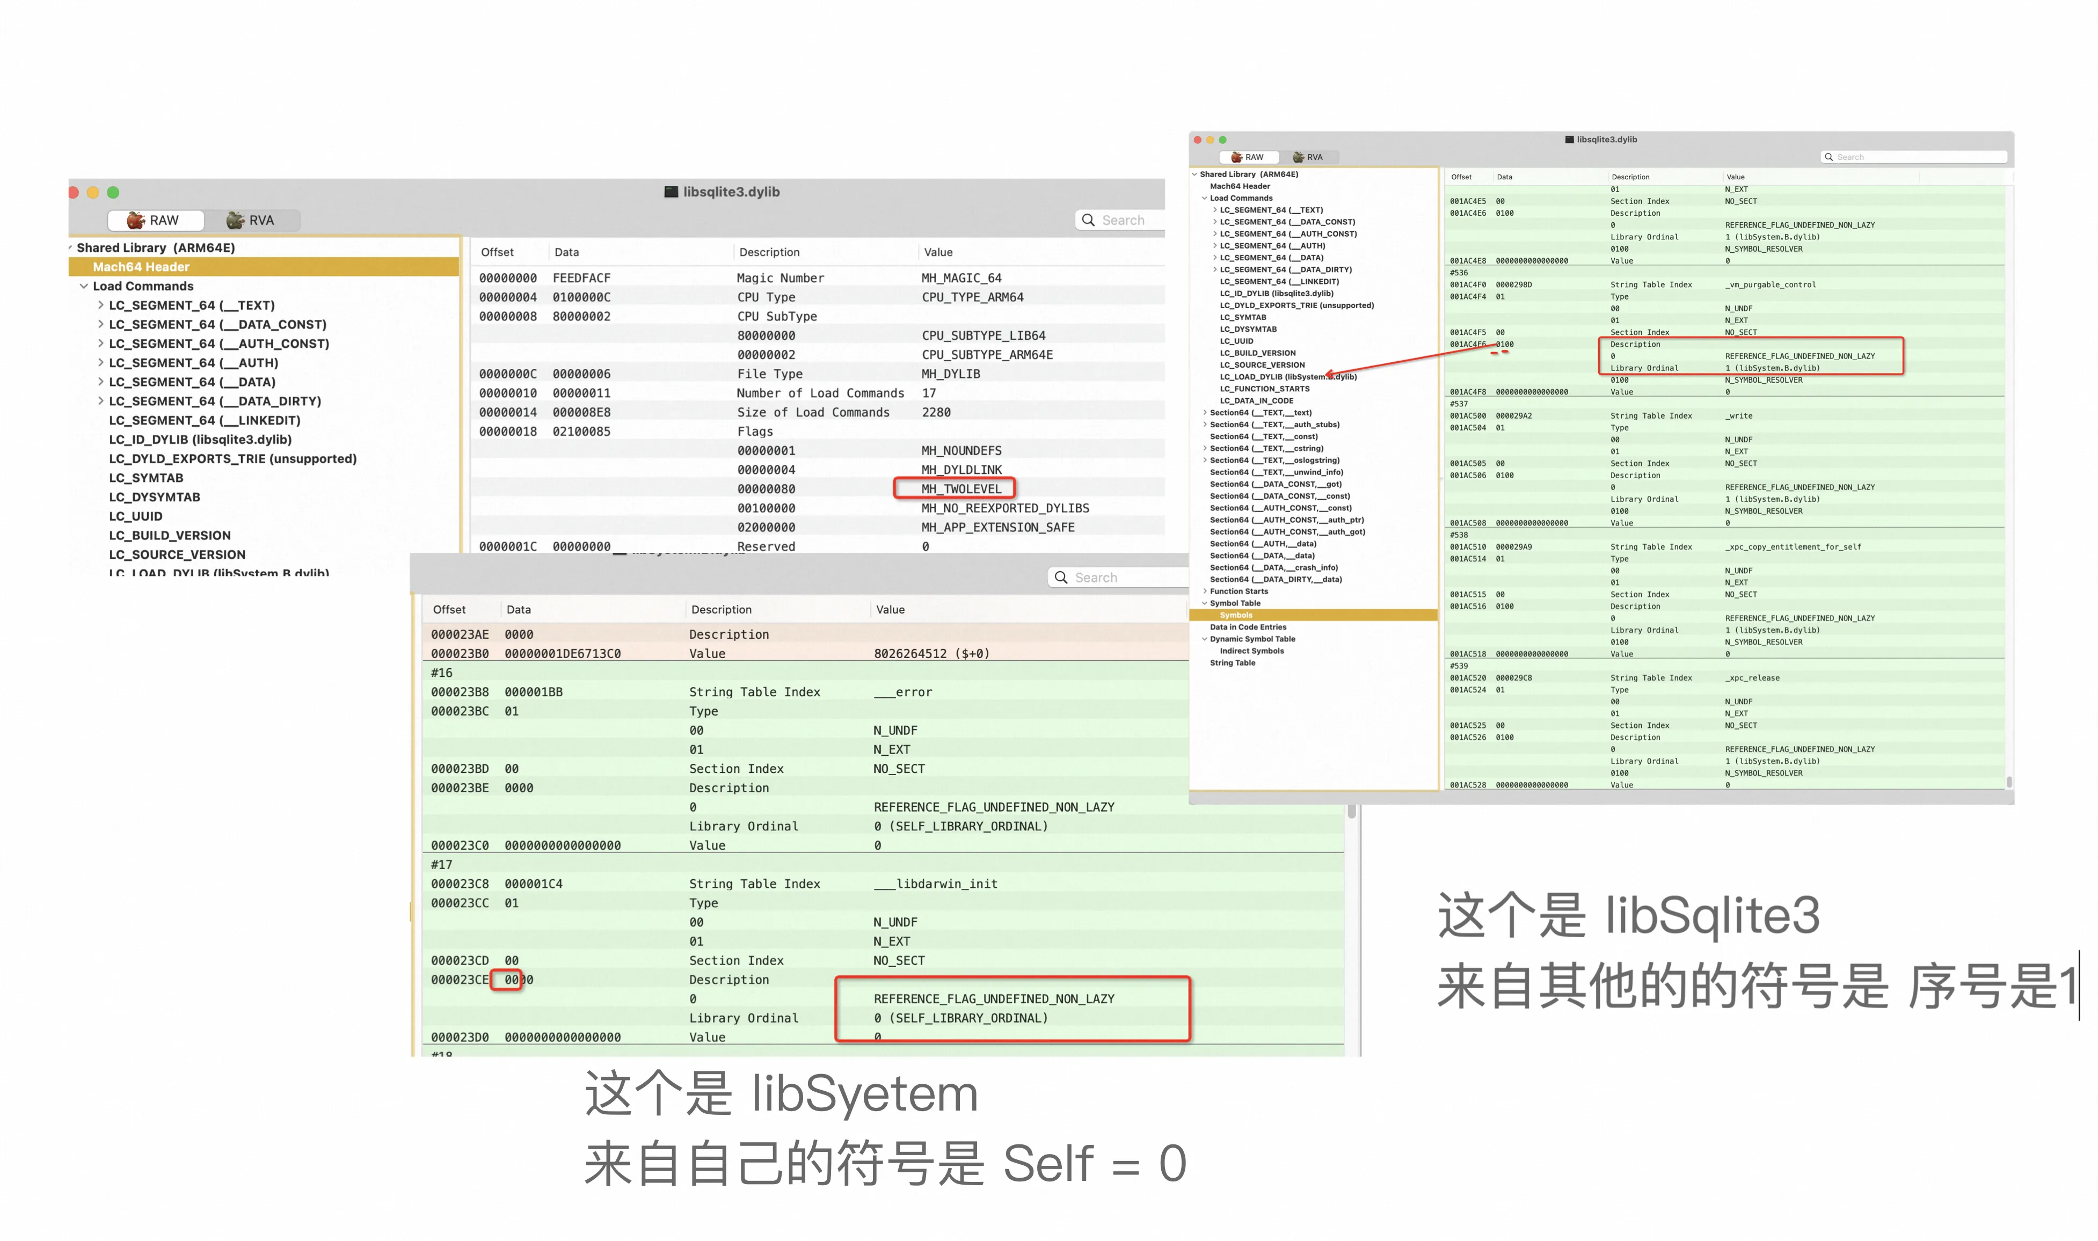The height and width of the screenshot is (1241, 2098).
Task: Select LC_LOAD_DYLIB (libSystem.B.dylib) in Symbols window
Action: point(1288,377)
